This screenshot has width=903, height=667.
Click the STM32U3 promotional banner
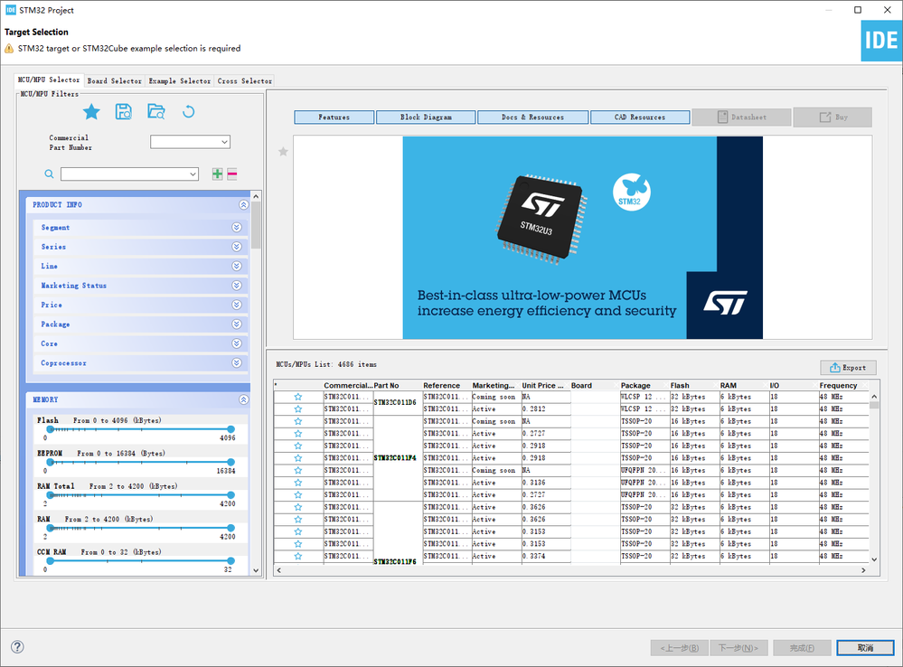coord(583,238)
